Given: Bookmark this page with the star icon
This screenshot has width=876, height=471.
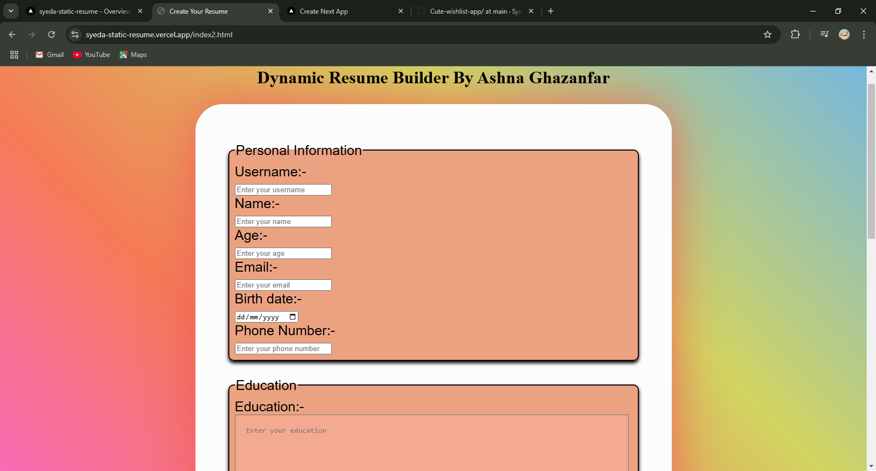Looking at the screenshot, I should point(768,35).
